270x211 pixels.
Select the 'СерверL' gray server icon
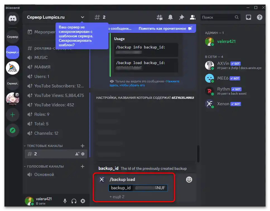tap(12, 84)
